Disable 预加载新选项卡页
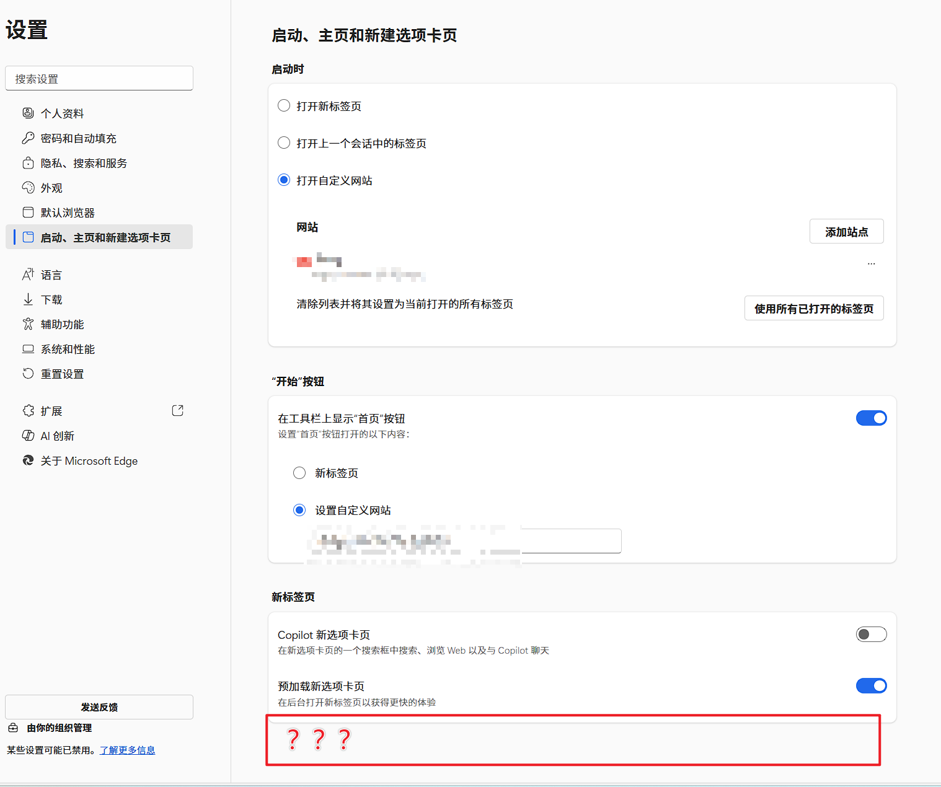 pos(871,685)
